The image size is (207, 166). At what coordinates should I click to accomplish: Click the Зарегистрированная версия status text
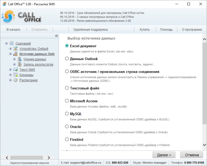click(x=29, y=163)
